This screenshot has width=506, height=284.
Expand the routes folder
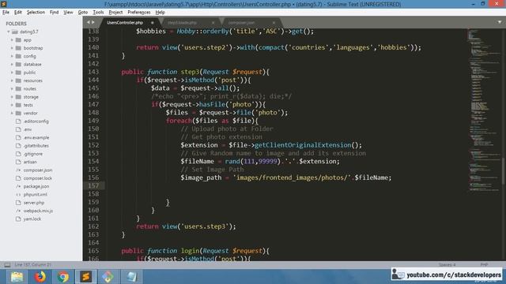[12, 88]
